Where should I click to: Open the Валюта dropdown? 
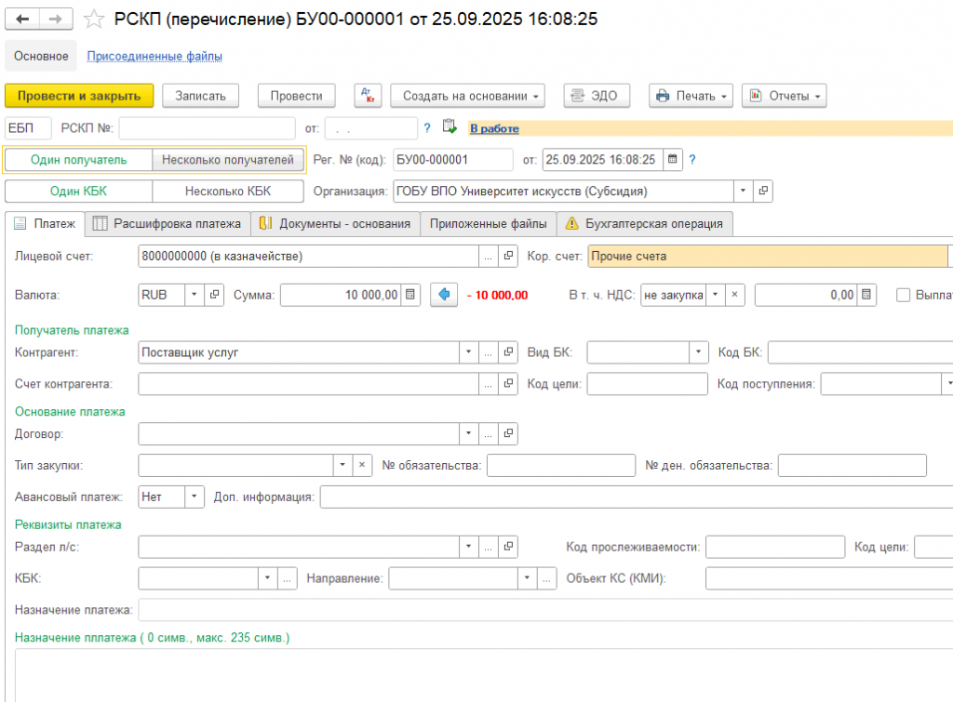tap(194, 295)
